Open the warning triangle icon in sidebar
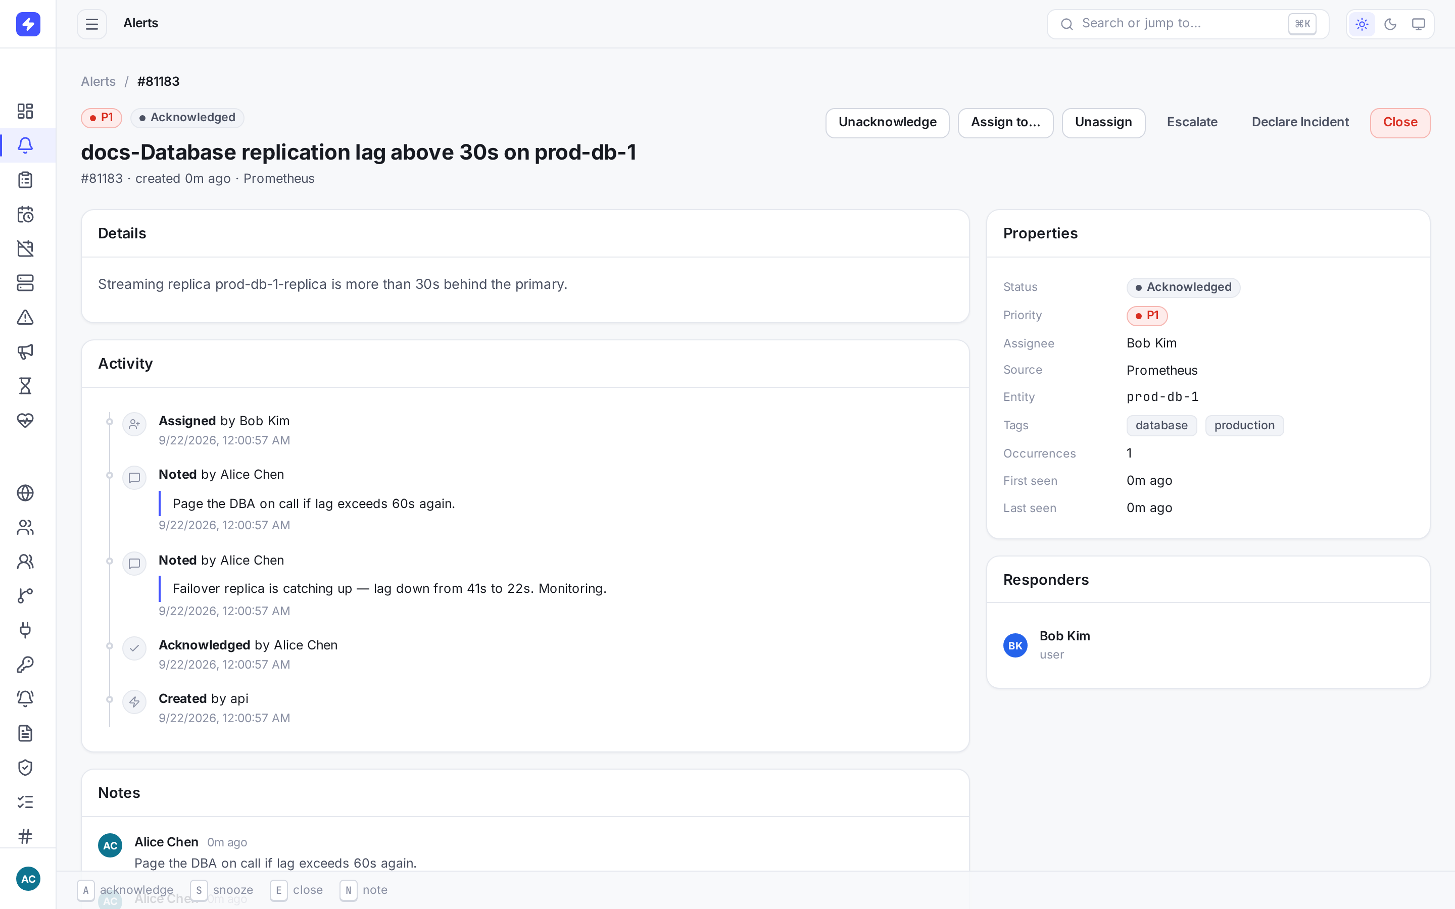The height and width of the screenshot is (909, 1455). pos(25,317)
